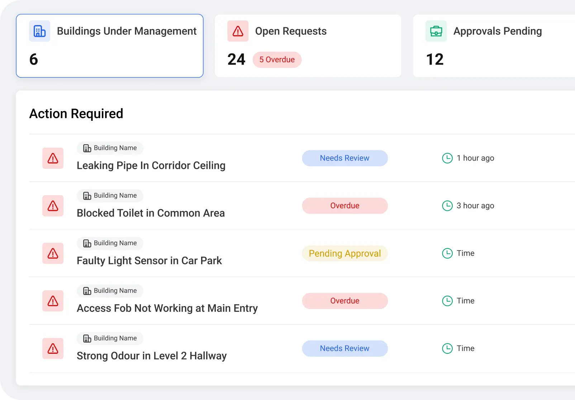This screenshot has width=575, height=400.
Task: Click the blue building icon in Buildings card
Action: [39, 31]
